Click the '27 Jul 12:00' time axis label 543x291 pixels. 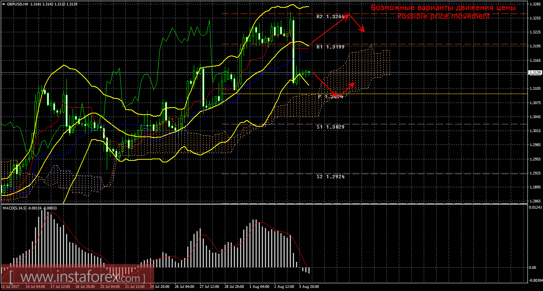coord(209,287)
